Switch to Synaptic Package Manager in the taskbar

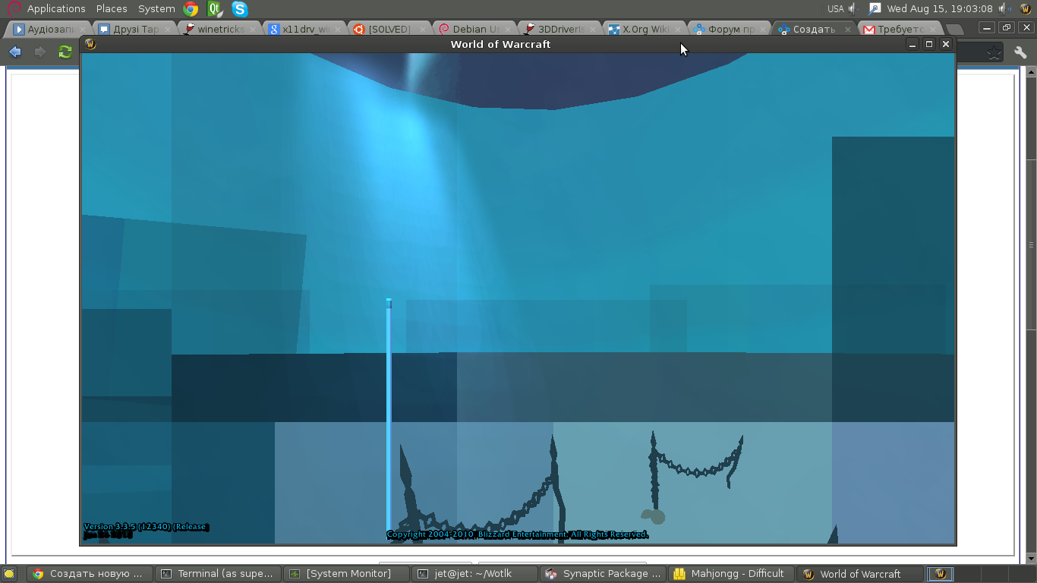[x=603, y=574]
